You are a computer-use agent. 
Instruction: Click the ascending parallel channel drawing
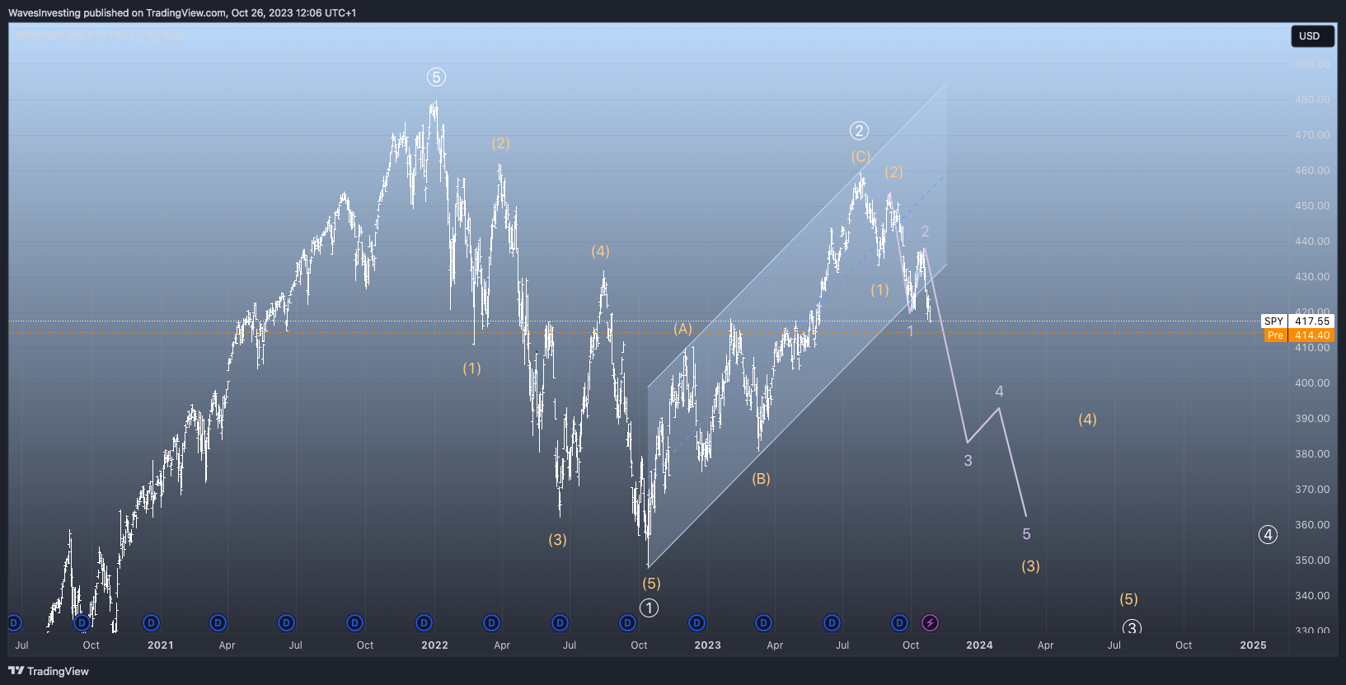coord(797,326)
